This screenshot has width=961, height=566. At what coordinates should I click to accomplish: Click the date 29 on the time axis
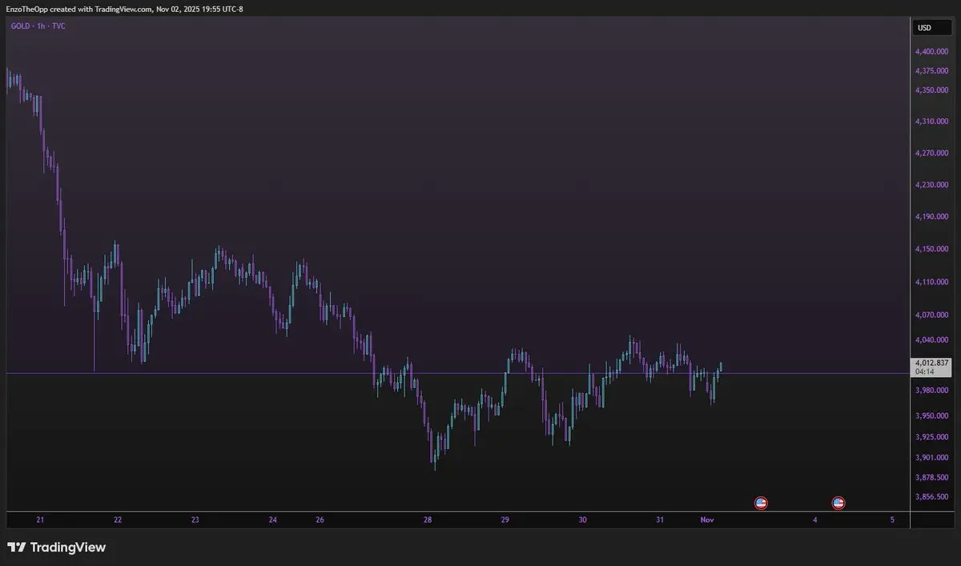point(505,520)
